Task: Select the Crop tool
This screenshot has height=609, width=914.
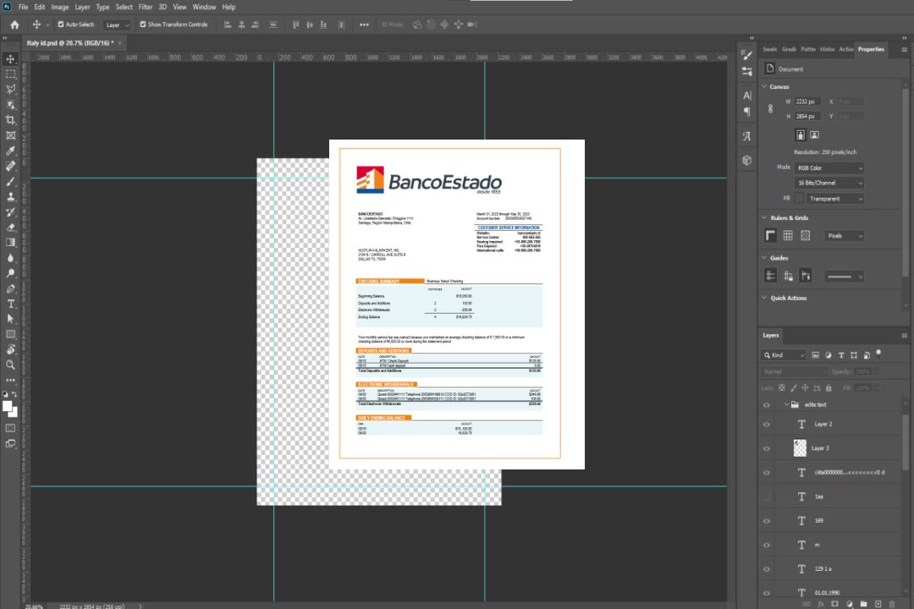Action: click(11, 120)
